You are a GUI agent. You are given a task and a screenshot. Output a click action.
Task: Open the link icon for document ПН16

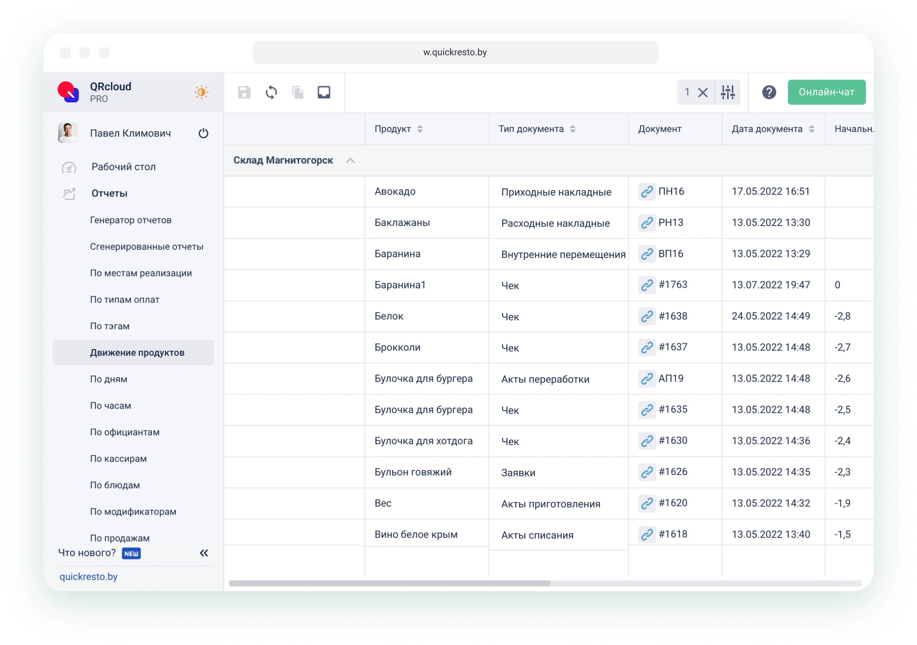coord(647,192)
